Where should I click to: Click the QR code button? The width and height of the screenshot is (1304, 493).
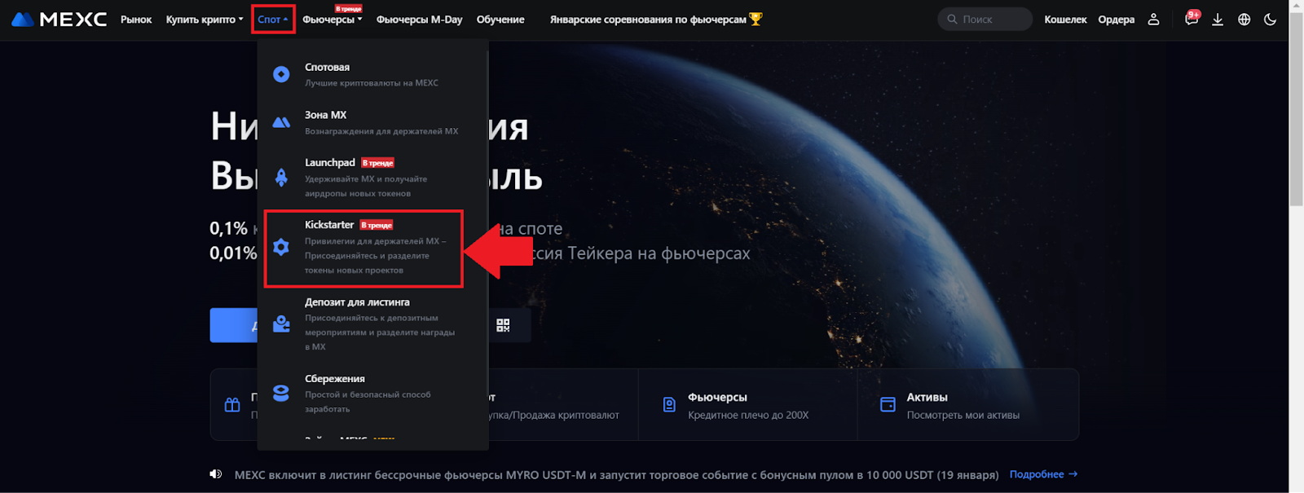click(503, 325)
